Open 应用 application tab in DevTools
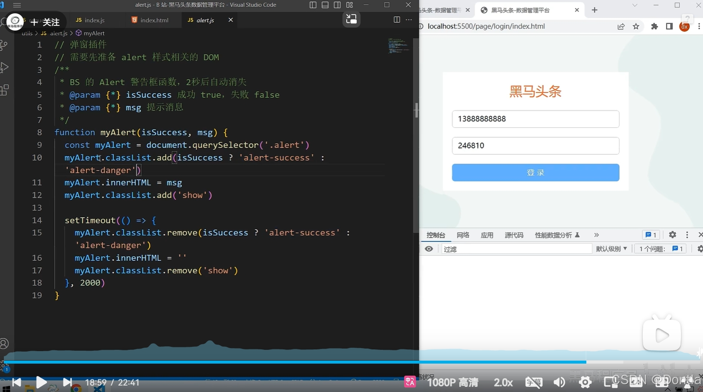Image resolution: width=703 pixels, height=392 pixels. [487, 235]
